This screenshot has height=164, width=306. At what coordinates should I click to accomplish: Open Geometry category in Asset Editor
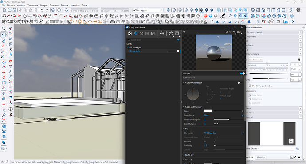(141, 34)
